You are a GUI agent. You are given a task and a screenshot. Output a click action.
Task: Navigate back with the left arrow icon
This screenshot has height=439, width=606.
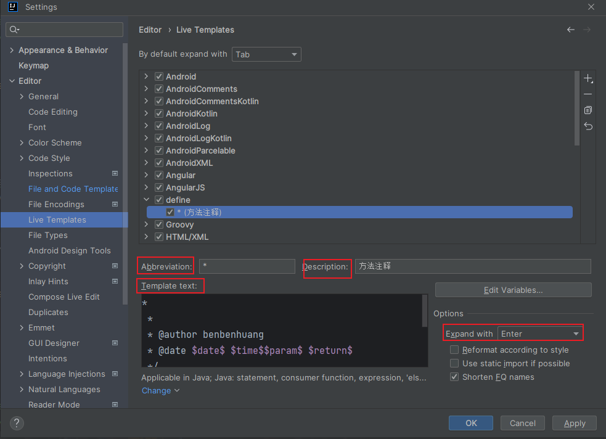571,30
